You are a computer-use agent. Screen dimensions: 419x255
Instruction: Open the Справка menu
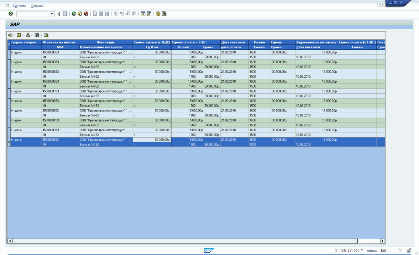[x=37, y=6]
